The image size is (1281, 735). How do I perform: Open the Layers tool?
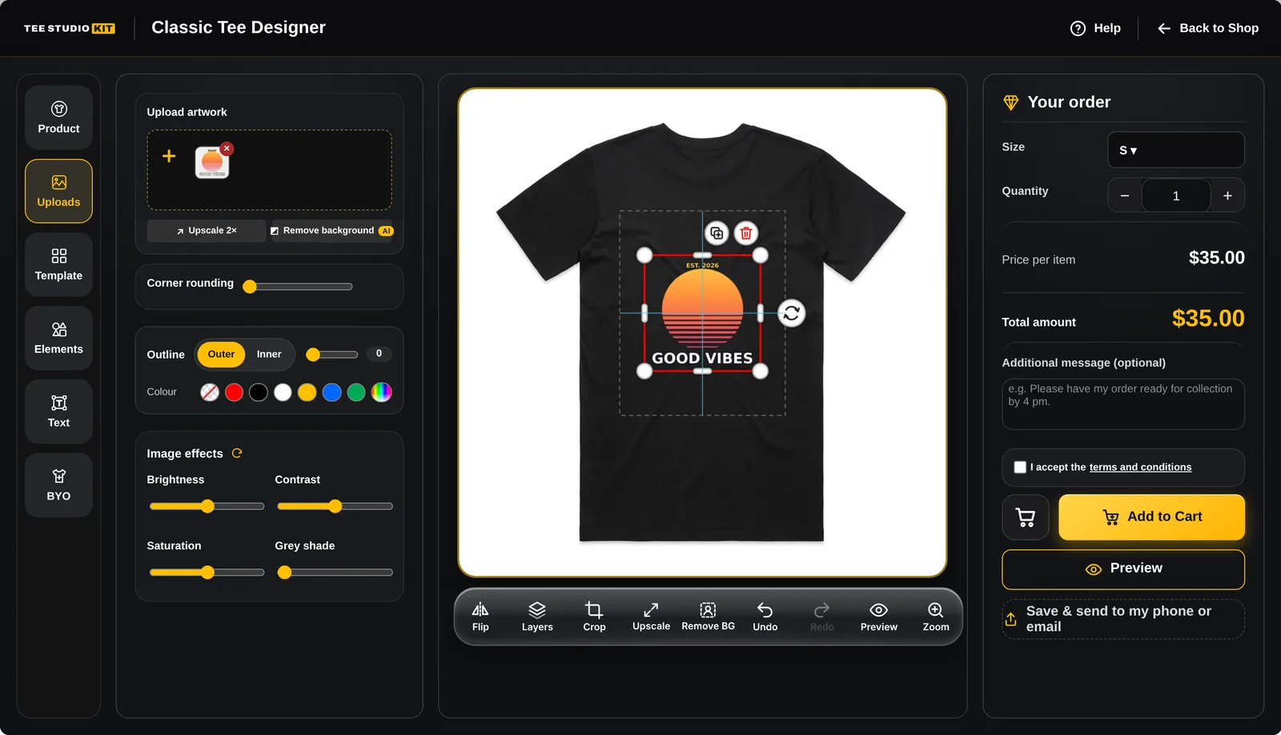(x=537, y=617)
